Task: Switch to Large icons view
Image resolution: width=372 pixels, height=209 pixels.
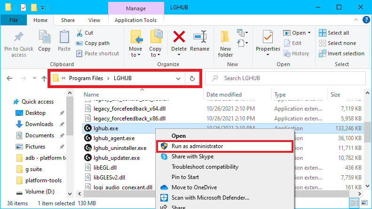Action: tap(365, 203)
